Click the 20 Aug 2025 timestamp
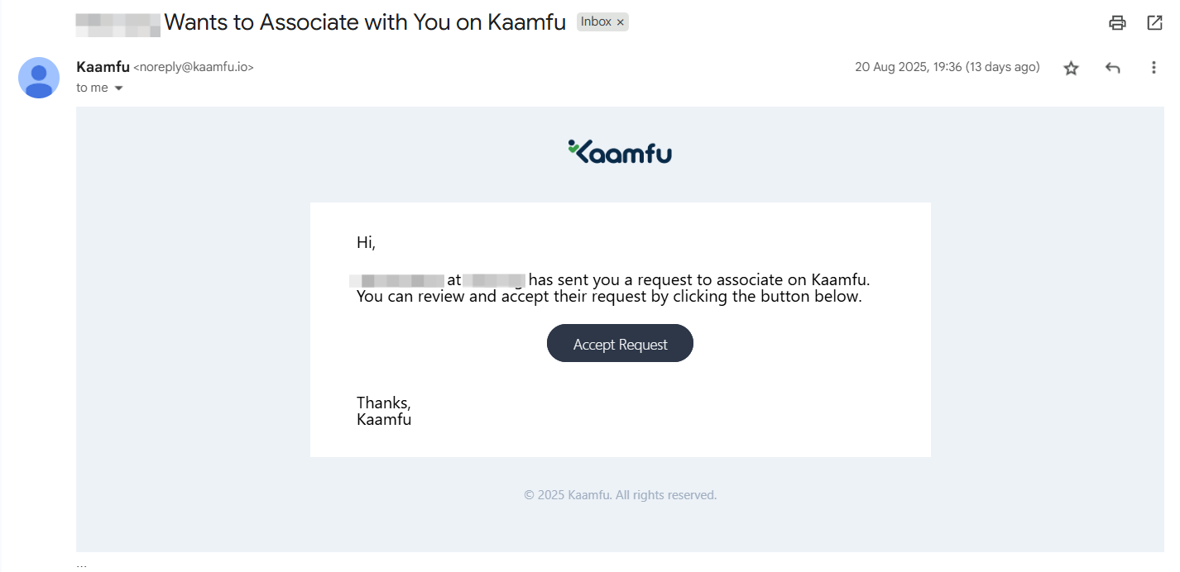Screen dimensions: 1180x572 [947, 67]
